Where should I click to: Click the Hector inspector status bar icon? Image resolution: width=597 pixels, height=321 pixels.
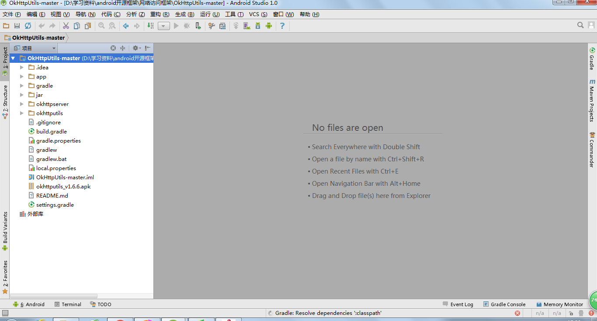click(581, 313)
